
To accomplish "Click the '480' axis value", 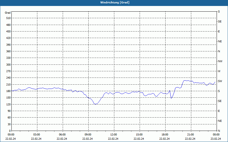I will [9, 25].
